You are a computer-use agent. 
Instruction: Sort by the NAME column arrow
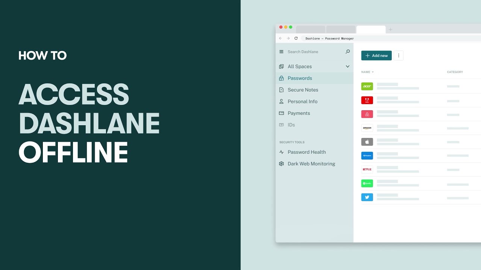373,72
